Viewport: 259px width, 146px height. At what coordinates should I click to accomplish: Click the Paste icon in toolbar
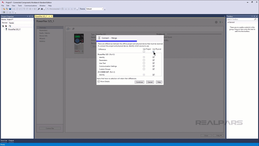pos(20,9)
